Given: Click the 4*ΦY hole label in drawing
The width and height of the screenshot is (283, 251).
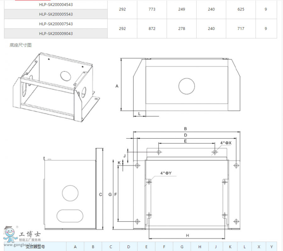Looking at the screenshot, I should [x=166, y=173].
